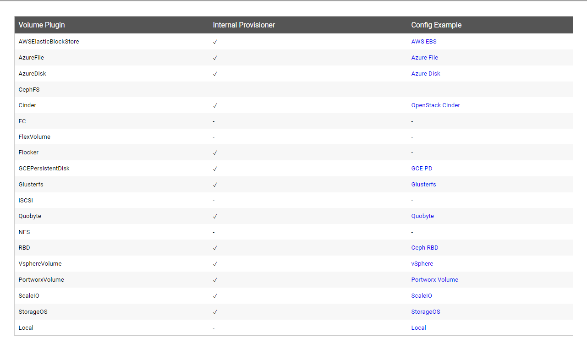Image resolution: width=587 pixels, height=349 pixels.
Task: Click the checkmark in Flocker row
Action: (215, 153)
